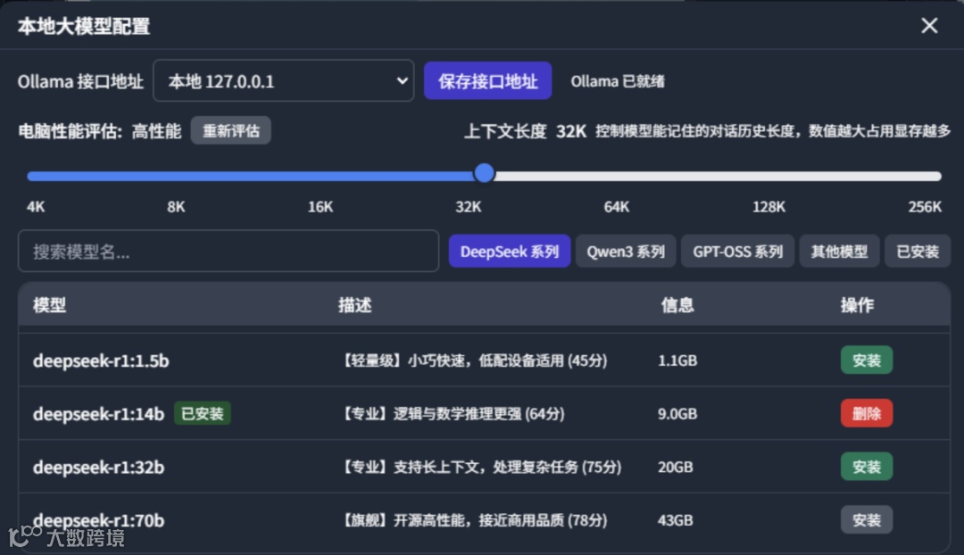Click the Ollama 已就绪 status text

(618, 81)
